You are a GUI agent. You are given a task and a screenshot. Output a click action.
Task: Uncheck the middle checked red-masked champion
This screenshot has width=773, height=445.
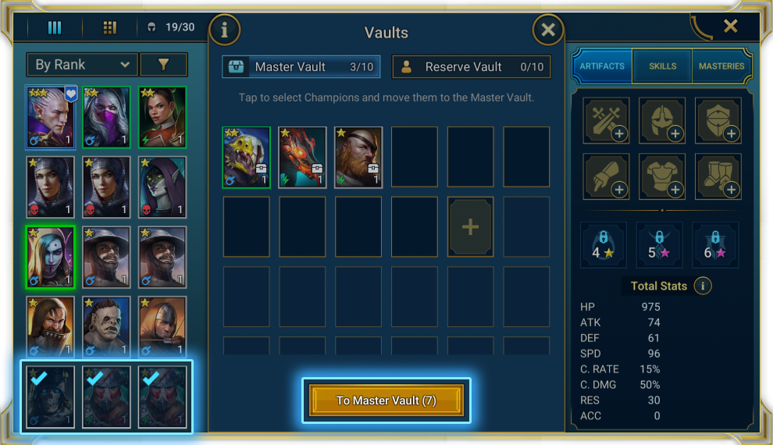click(106, 397)
